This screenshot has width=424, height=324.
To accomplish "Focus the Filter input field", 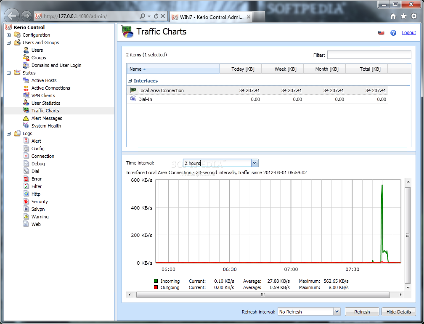I will (369, 55).
